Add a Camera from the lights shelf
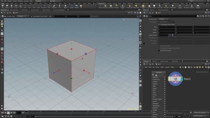Image resolution: width=210 pixels, height=118 pixels. tap(100, 6)
